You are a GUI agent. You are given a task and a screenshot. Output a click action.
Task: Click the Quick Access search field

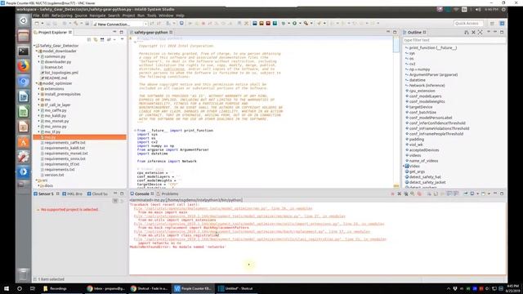[469, 24]
